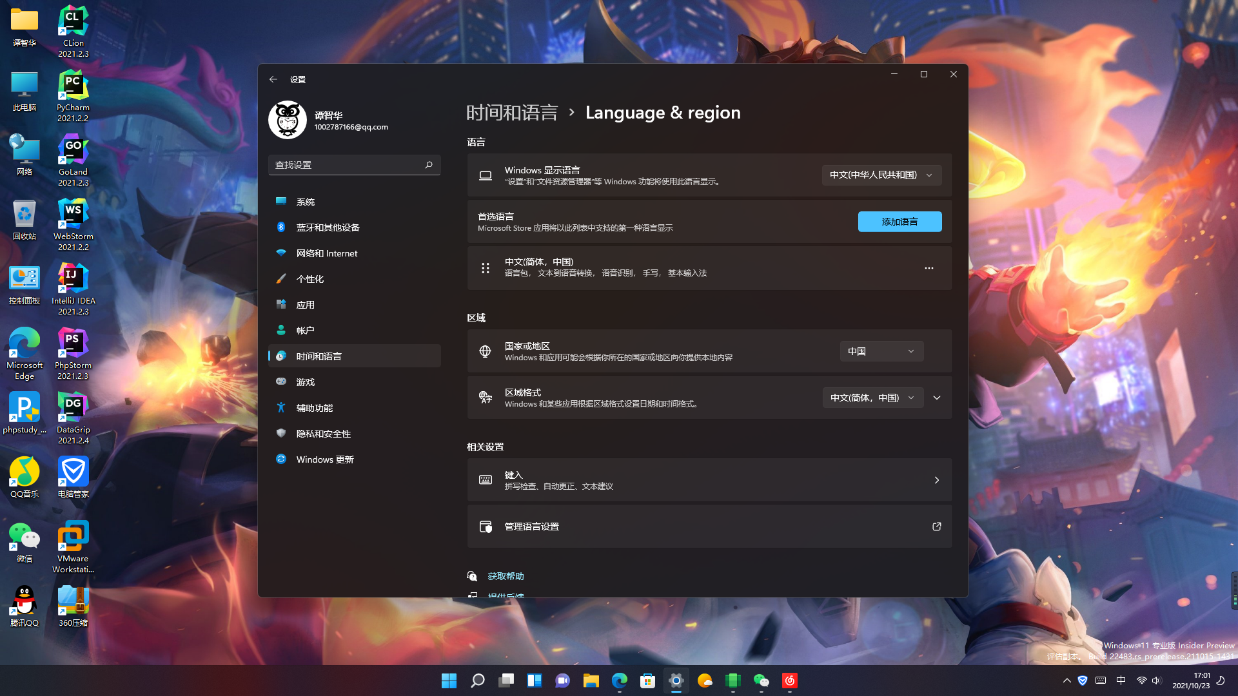This screenshot has height=696, width=1238.
Task: Open 帐户 settings category
Action: click(x=355, y=331)
